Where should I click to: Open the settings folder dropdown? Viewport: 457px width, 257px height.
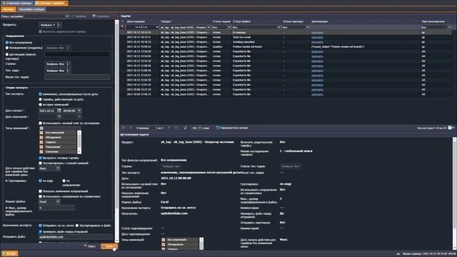point(66,16)
